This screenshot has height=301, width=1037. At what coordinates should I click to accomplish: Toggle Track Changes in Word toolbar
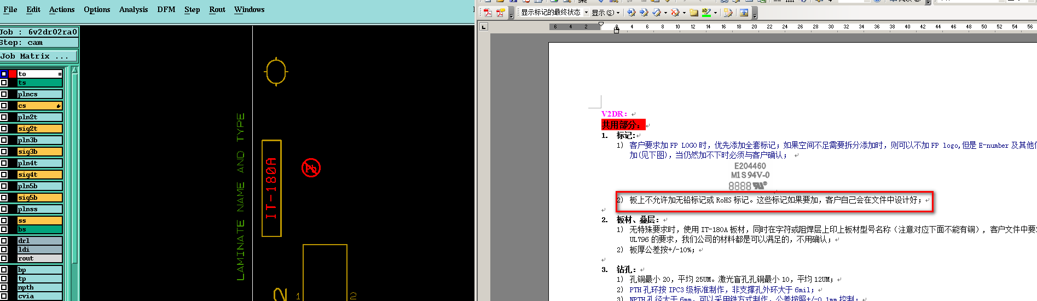coord(728,12)
